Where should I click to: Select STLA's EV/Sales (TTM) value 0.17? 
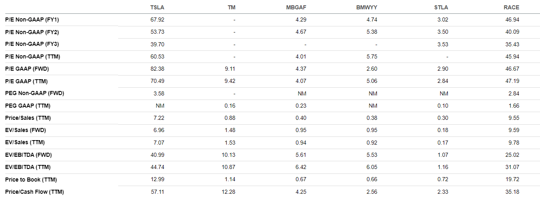(x=443, y=143)
